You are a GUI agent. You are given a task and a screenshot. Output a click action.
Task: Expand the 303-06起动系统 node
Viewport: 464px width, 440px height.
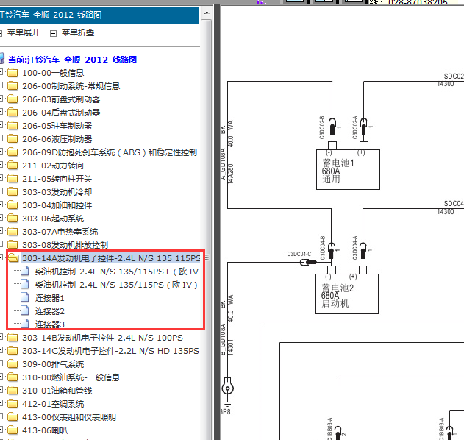tap(1, 218)
